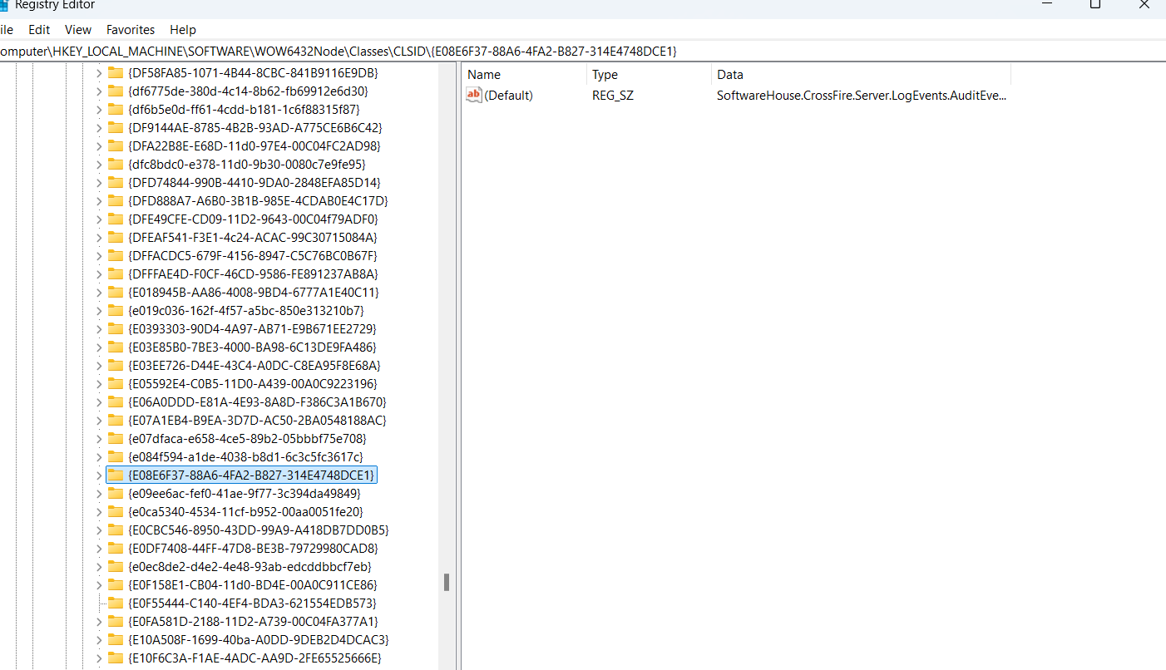Click the folder icon of {E018945B-AA86-4008-9BD4-6777A1E40C11}
The height and width of the screenshot is (670, 1166).
(116, 293)
